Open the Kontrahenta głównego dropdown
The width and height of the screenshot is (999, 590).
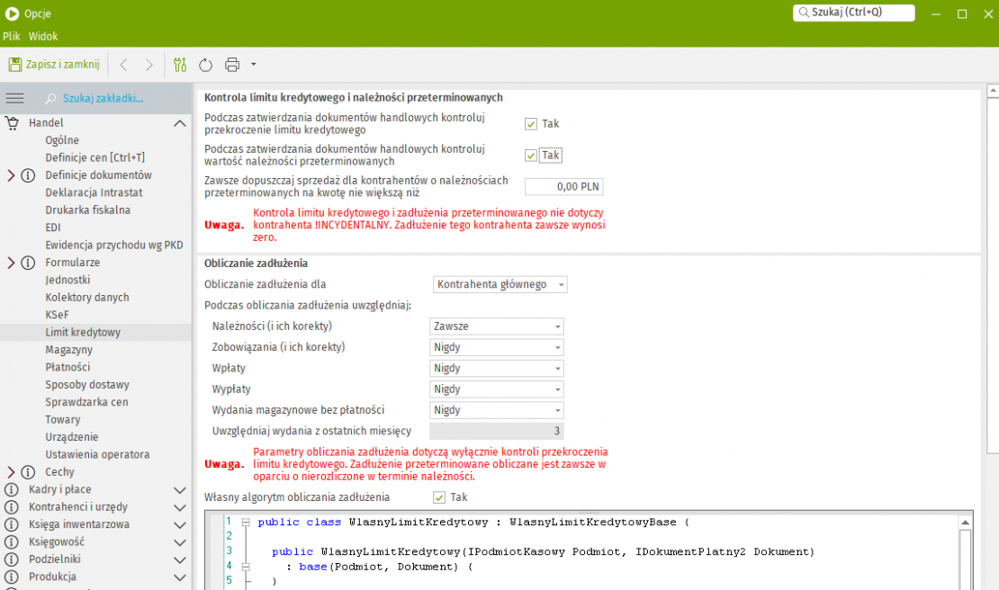(499, 284)
